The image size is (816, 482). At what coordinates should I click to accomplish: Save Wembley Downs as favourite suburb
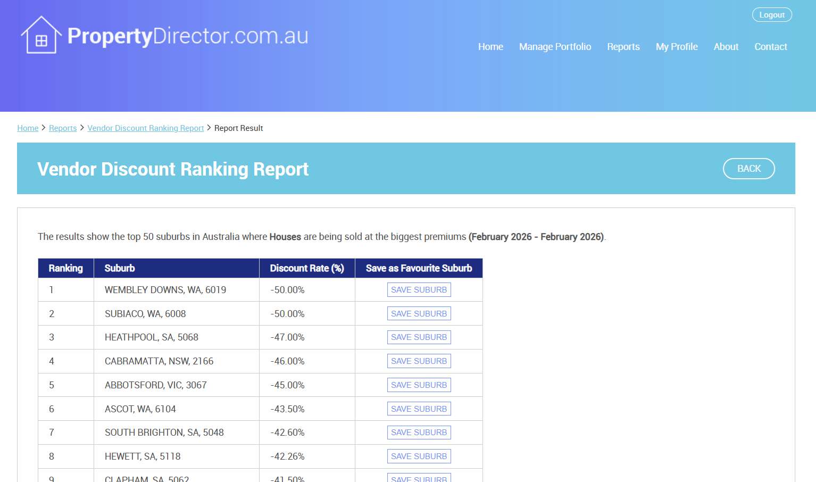click(419, 290)
